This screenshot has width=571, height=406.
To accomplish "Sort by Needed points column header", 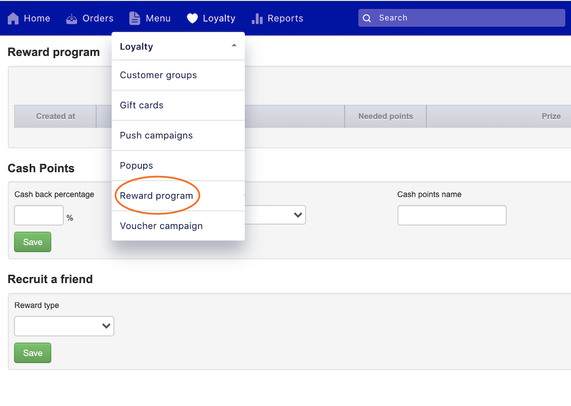I will coord(386,116).
